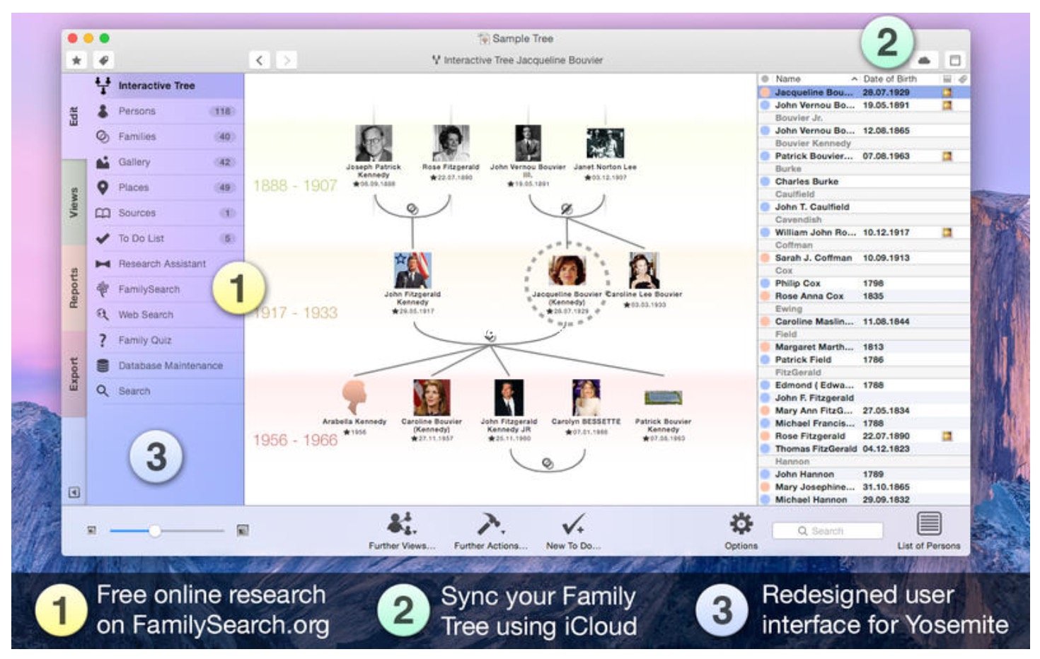Open the Families section
The height and width of the screenshot is (659, 1040).
coord(165,136)
